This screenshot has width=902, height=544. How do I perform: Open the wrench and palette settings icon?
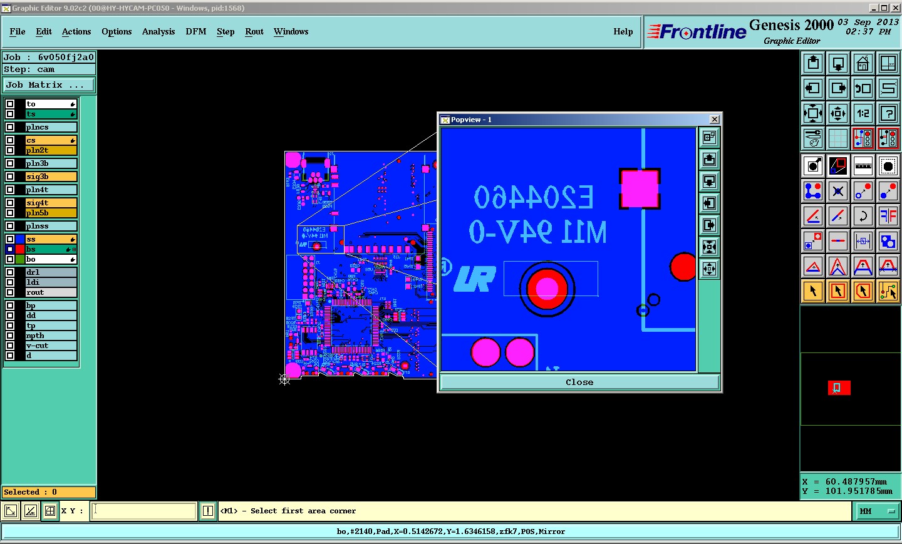(813, 138)
